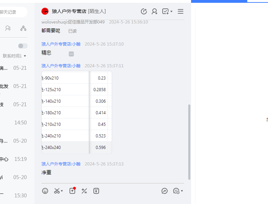The image size is (268, 204).
Task: Click the file upload icon with red dot
Action: click(72, 191)
